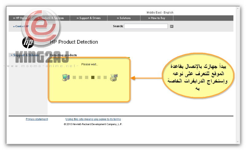The width and height of the screenshot is (246, 150).
Task: Click the printer icon in detection panel
Action: pos(114,77)
